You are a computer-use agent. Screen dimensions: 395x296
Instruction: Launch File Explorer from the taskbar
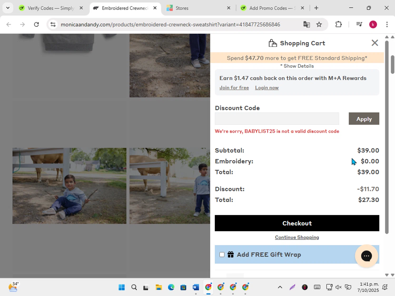(x=159, y=287)
